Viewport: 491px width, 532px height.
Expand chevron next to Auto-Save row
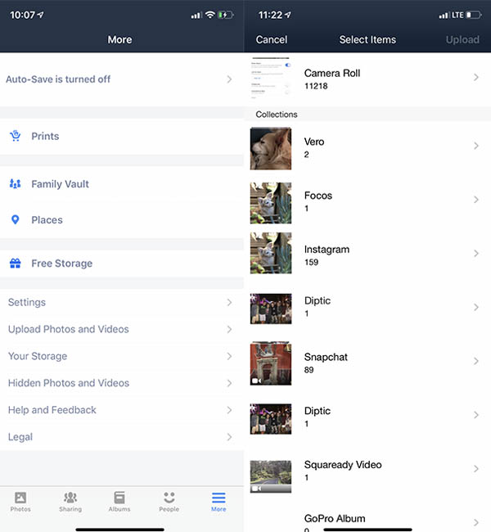229,79
